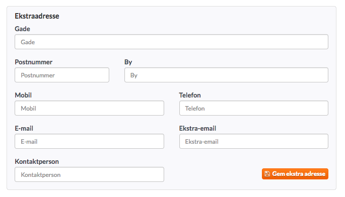Focus the E-mail text field
Viewport: 345px width, 197px height.
pos(89,141)
